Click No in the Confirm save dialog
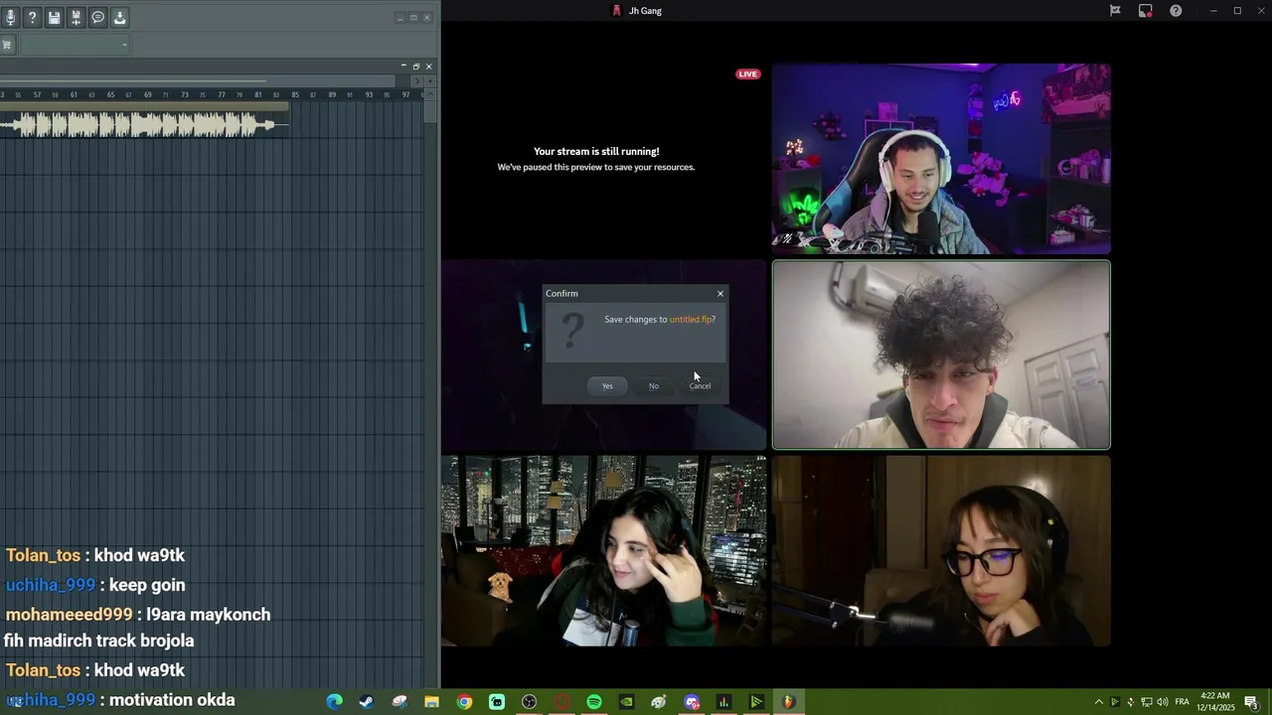Image resolution: width=1272 pixels, height=715 pixels. point(654,386)
